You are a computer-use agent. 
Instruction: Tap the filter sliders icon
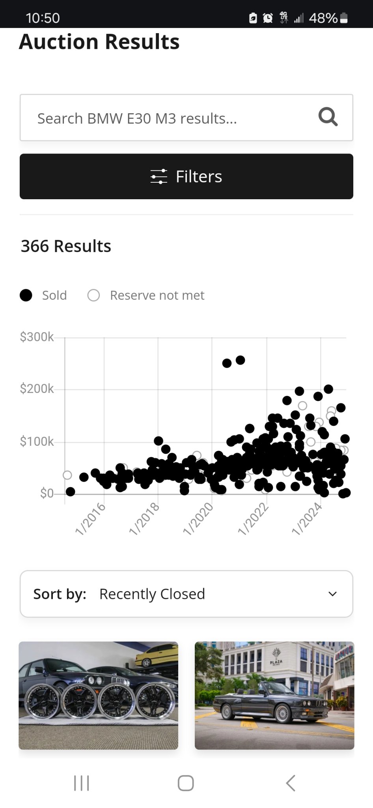(159, 176)
